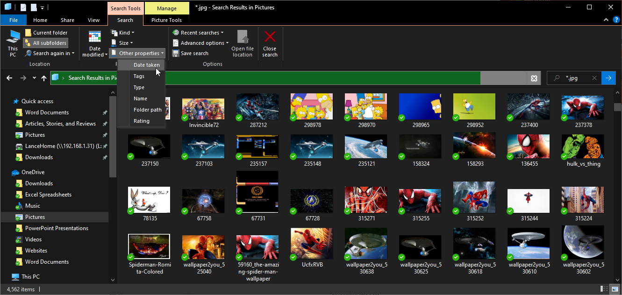Open Advanced options dropdown
The width and height of the screenshot is (622, 295).
click(x=200, y=43)
